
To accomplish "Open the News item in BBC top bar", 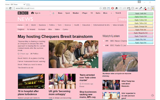I will point(60,13).
